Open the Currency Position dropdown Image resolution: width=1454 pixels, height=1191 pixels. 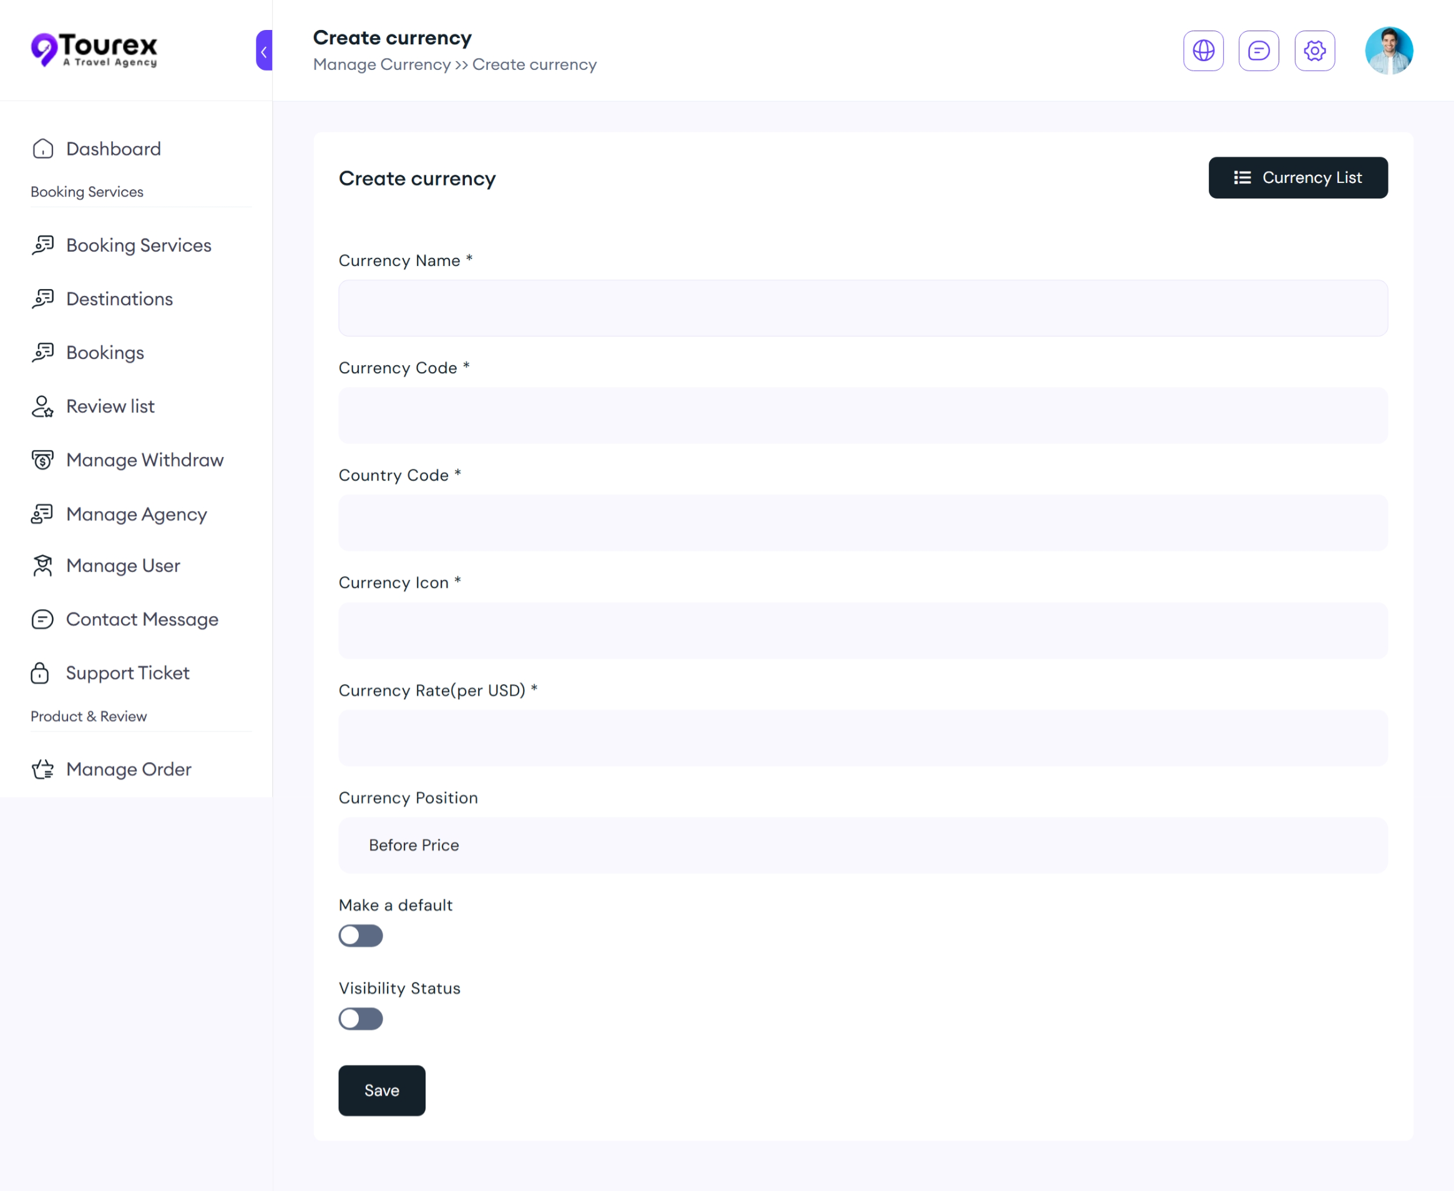(x=862, y=845)
